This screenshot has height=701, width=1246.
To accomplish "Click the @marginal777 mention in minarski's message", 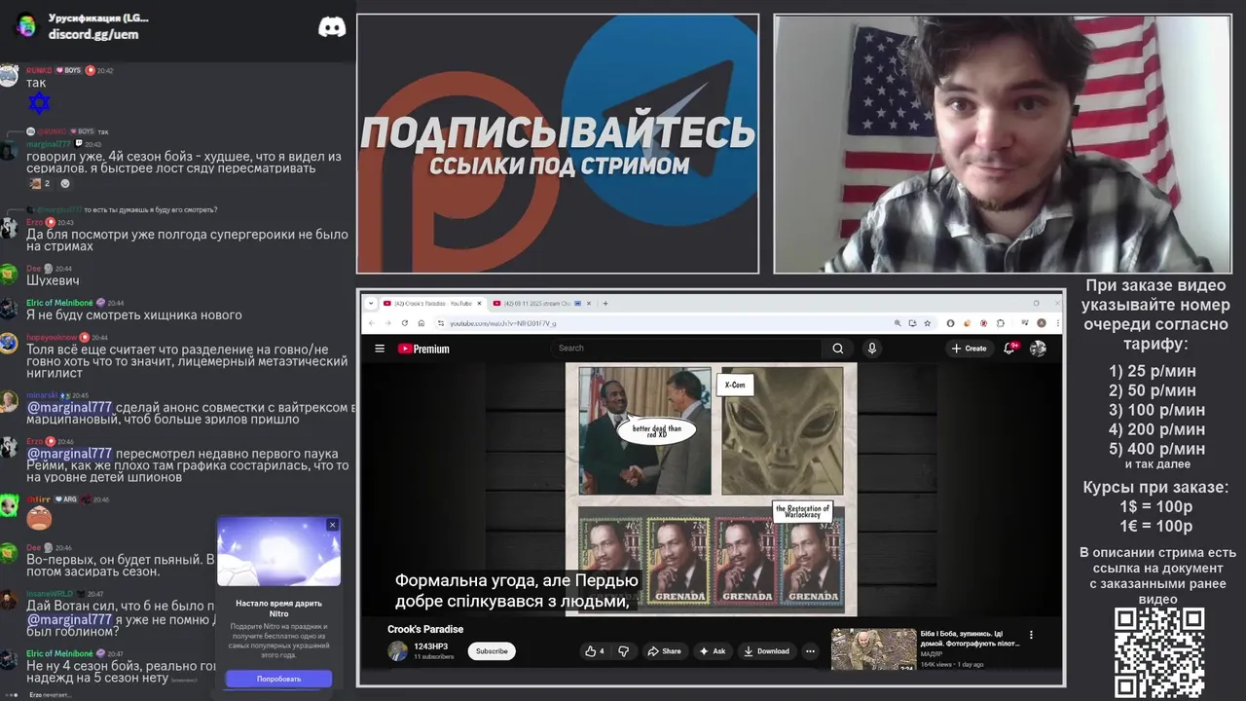I will click(x=69, y=407).
